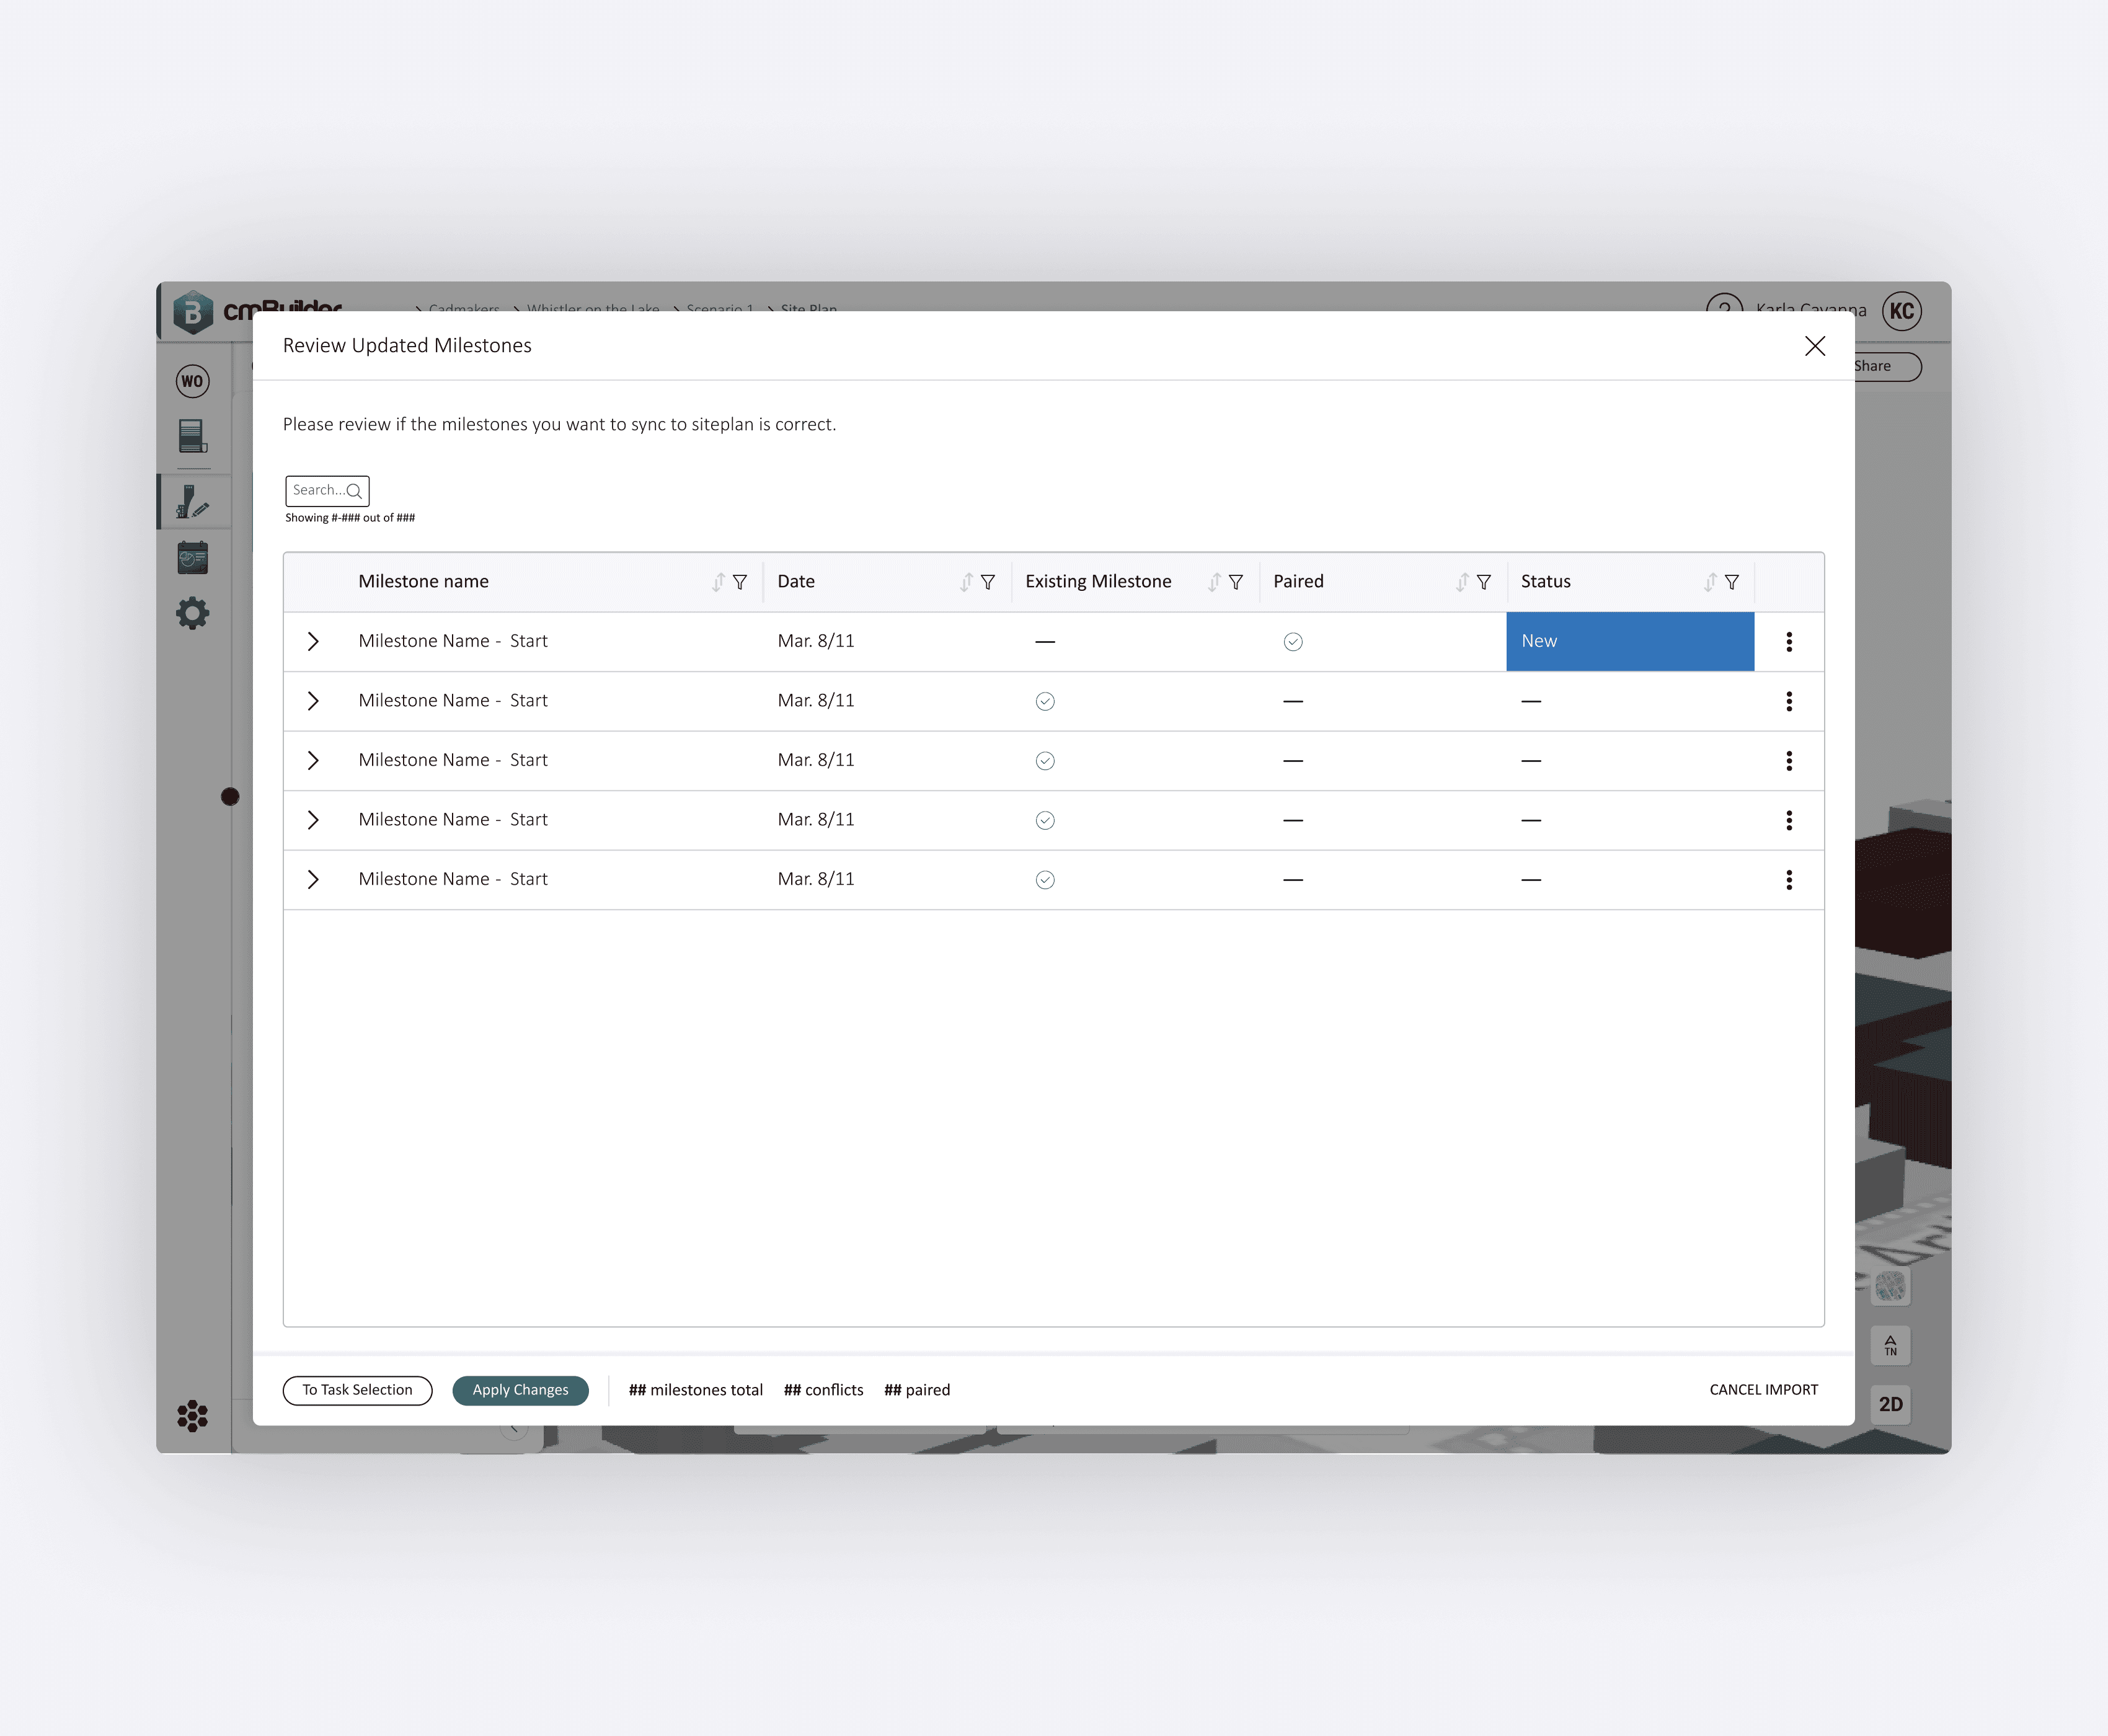Screen dimensions: 2108x1736
Task: Click CANCEL IMPORT link
Action: click(x=1763, y=1390)
